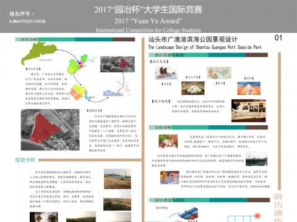The height and width of the screenshot is (222, 297).
Task: Click the sailing ship inspiration image
Action: click(x=166, y=73)
